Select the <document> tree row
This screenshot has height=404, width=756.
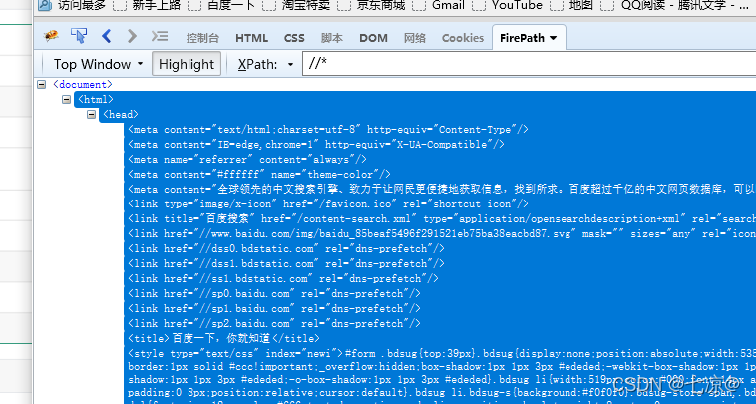tap(83, 85)
